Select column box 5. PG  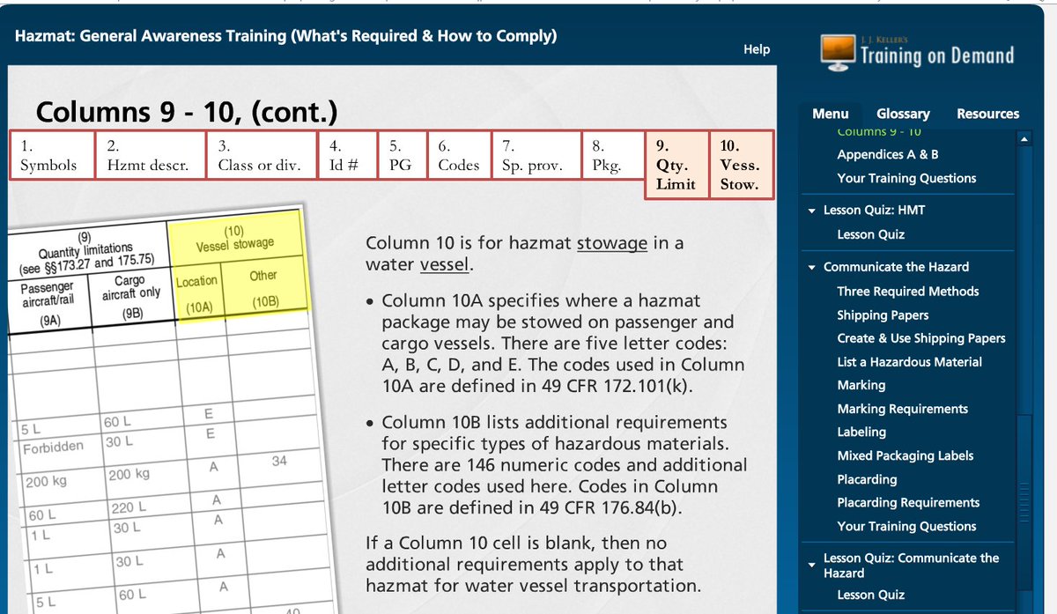coord(403,155)
